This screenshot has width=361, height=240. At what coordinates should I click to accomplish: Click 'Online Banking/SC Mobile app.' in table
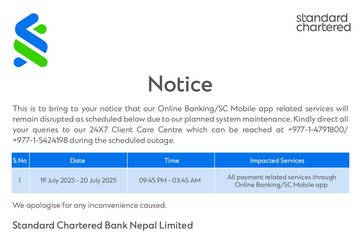pos(282,185)
